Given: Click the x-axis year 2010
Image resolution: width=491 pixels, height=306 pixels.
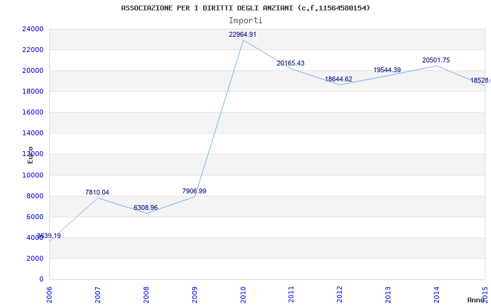Looking at the screenshot, I should [x=243, y=294].
